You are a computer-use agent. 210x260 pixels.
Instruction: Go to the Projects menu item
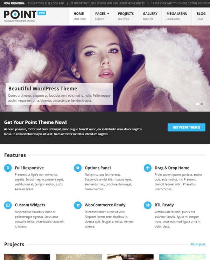point(126,16)
